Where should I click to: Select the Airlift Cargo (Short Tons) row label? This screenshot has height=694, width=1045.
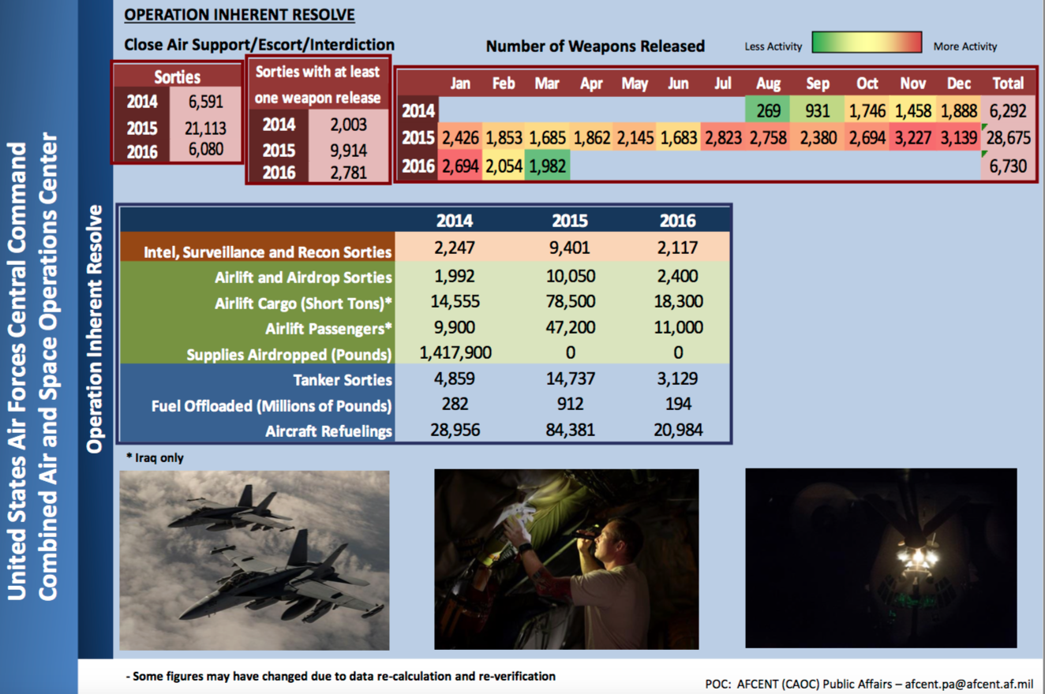coord(303,303)
